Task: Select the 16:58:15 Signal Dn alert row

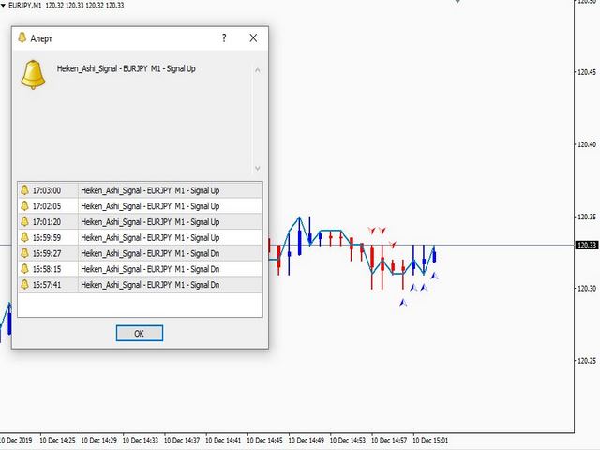Action: (x=140, y=269)
